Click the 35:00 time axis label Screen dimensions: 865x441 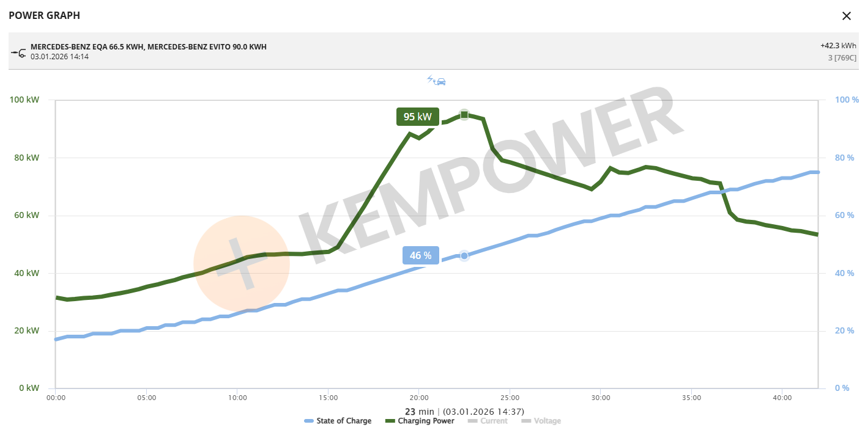691,398
